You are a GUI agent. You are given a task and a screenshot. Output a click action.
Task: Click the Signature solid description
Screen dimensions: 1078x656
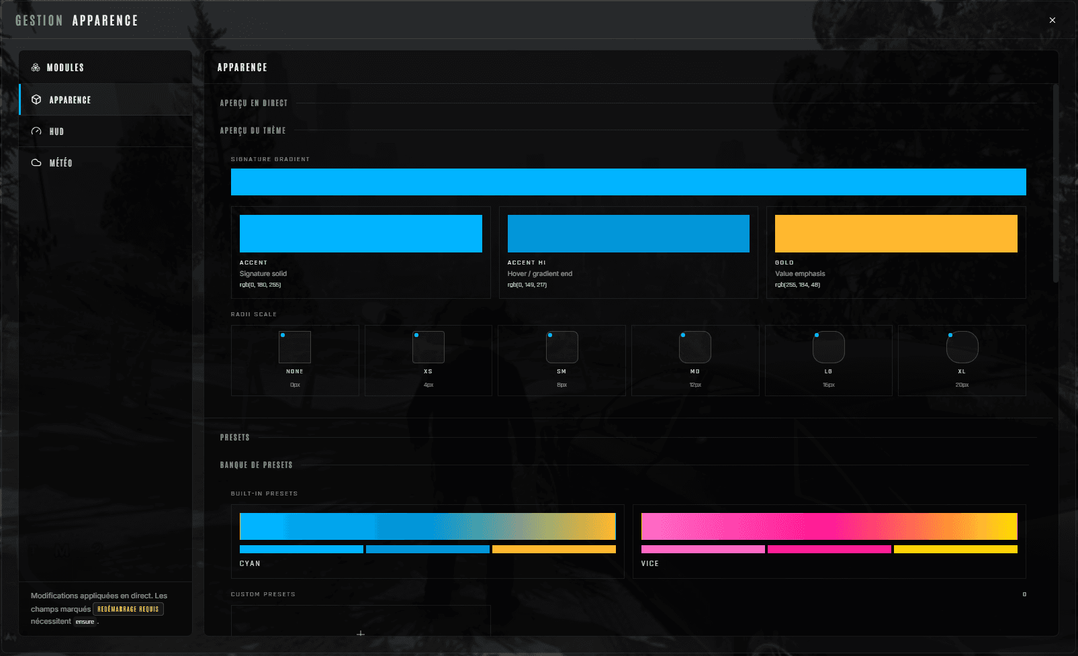pyautogui.click(x=263, y=274)
